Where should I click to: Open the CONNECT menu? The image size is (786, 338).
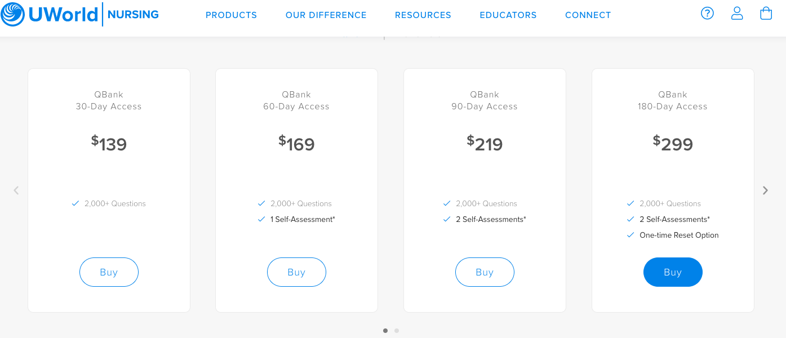(x=588, y=15)
